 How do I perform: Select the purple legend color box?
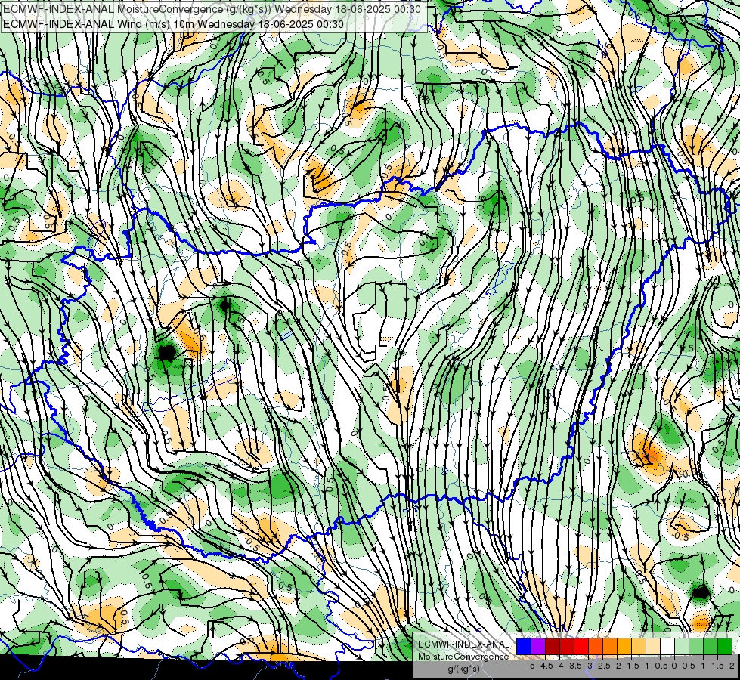[x=538, y=646]
